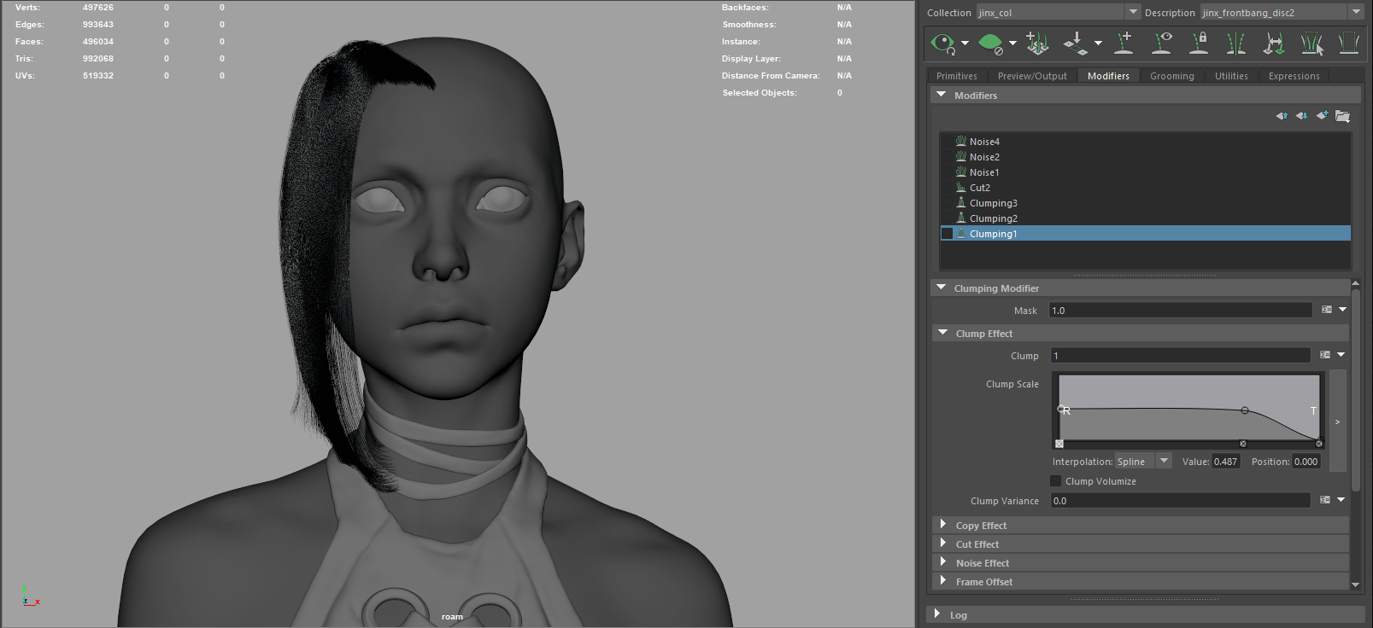Click the Clump Scale ramp middle control point
The image size is (1373, 628).
[1245, 410]
